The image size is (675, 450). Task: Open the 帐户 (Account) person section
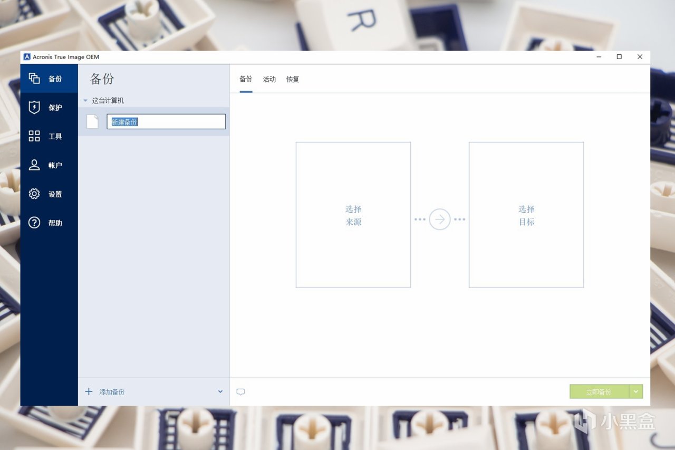[49, 165]
